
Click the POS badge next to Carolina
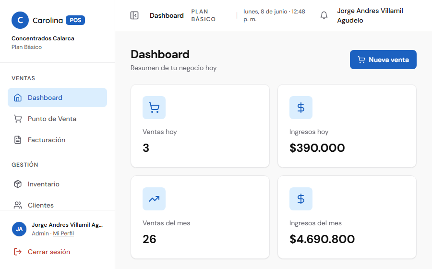click(75, 20)
